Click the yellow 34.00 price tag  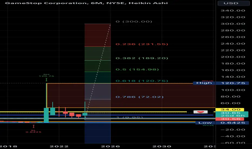230,110
